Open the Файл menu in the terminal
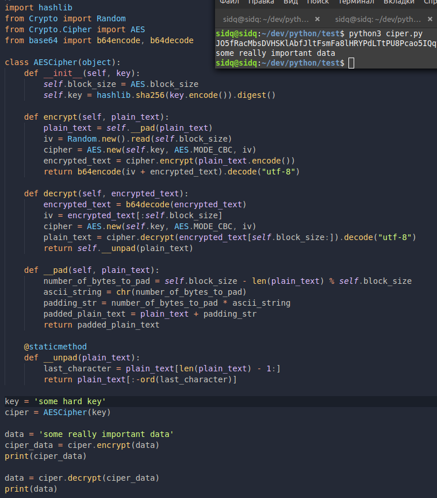437x498 pixels. click(229, 2)
